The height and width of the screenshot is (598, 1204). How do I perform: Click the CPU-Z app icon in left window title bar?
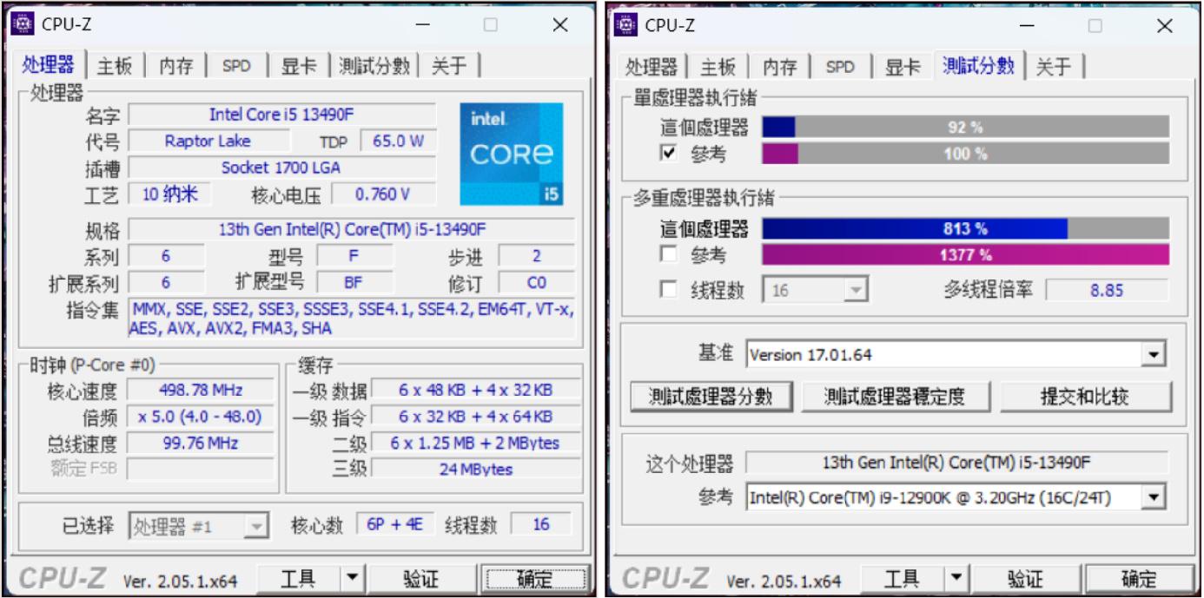23,24
